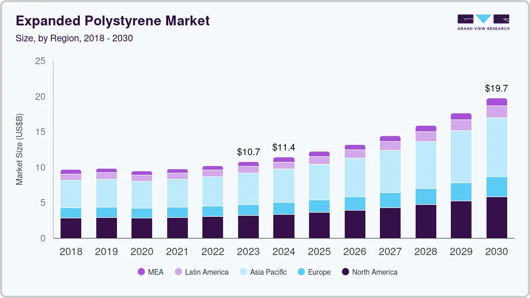The height and width of the screenshot is (298, 530).
Task: Select the 2030 North America bar segment
Action: 497,217
